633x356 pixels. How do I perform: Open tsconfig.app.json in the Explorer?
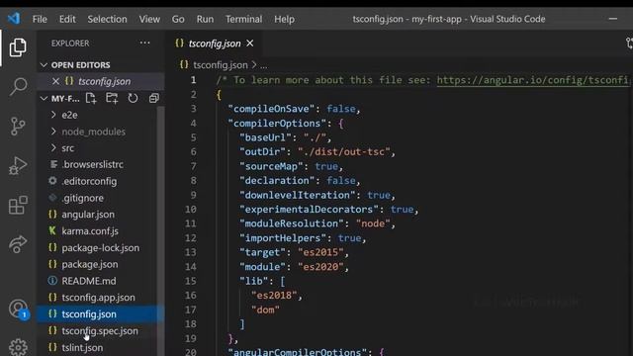tap(98, 298)
